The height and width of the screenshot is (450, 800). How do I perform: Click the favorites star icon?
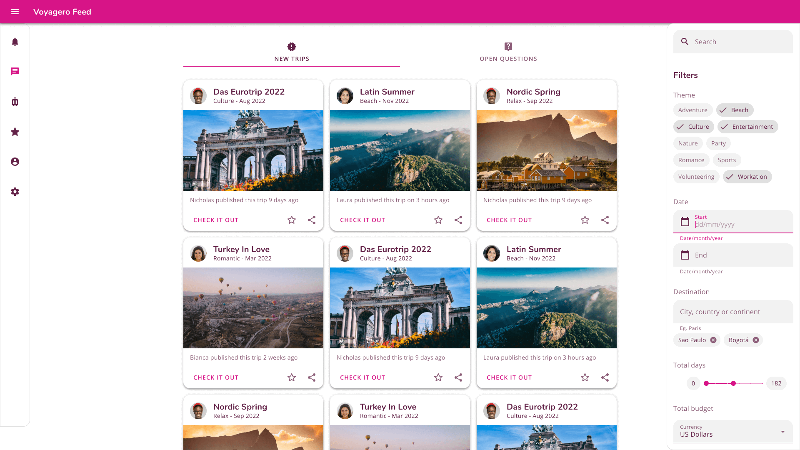(x=15, y=132)
